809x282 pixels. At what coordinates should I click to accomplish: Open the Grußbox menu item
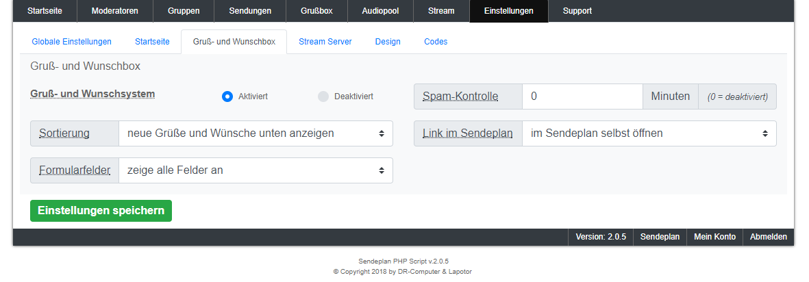coord(316,11)
